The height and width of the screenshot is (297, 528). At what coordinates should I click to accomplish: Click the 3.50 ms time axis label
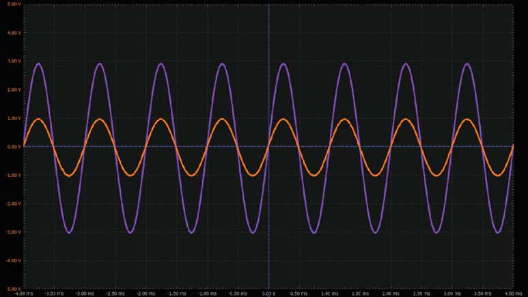coord(482,294)
